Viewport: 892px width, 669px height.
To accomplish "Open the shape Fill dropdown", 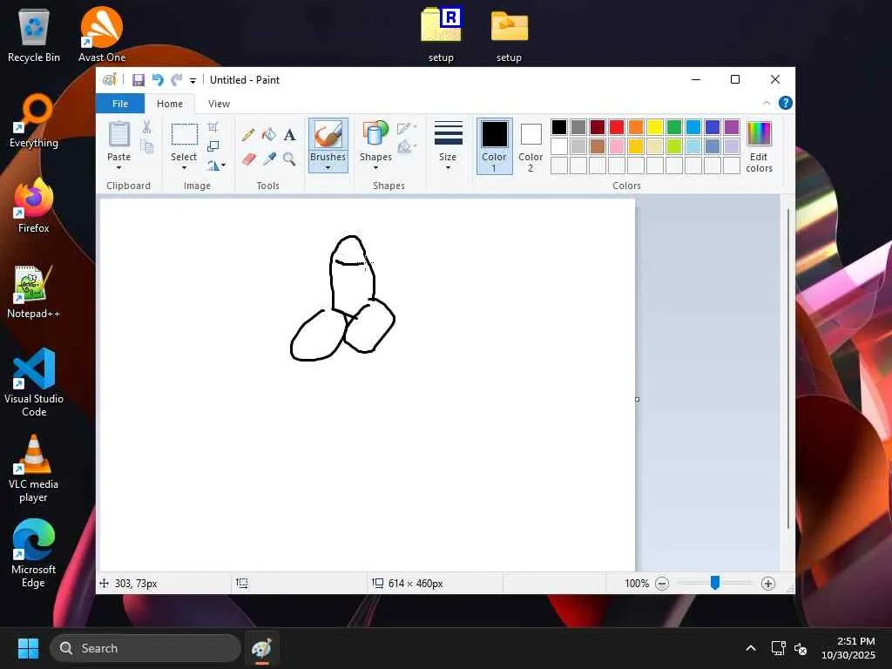I will point(408,148).
